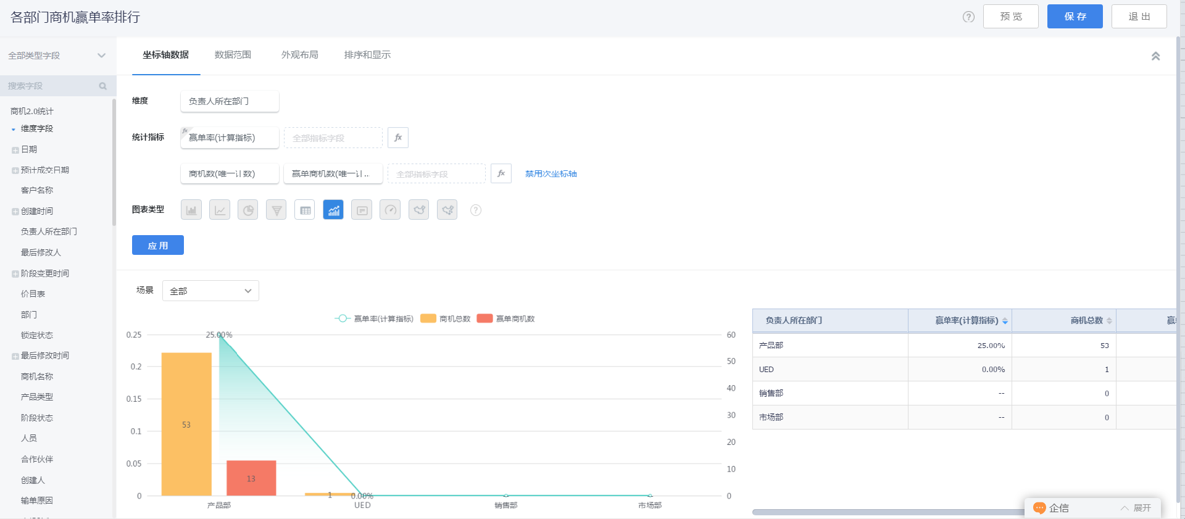
Task: Click the 保存 button
Action: (x=1075, y=17)
